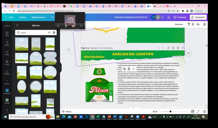Open the Incorporar sidebar app

click(x=7, y=91)
